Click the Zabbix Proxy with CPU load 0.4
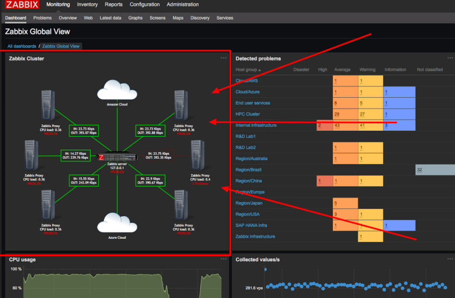The height and width of the screenshot is (298, 455). (200, 156)
